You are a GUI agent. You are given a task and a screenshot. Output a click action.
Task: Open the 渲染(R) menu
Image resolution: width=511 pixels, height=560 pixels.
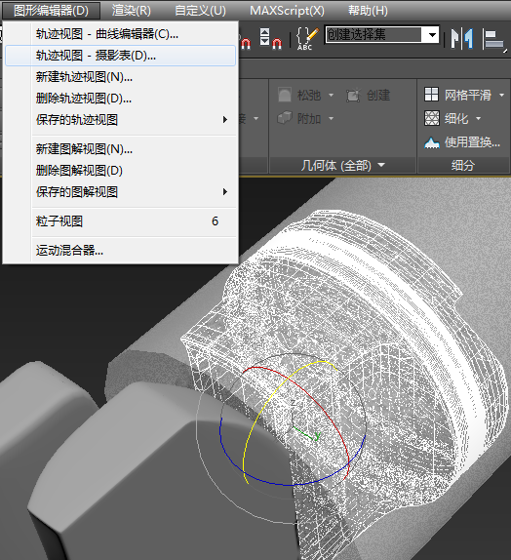[132, 11]
